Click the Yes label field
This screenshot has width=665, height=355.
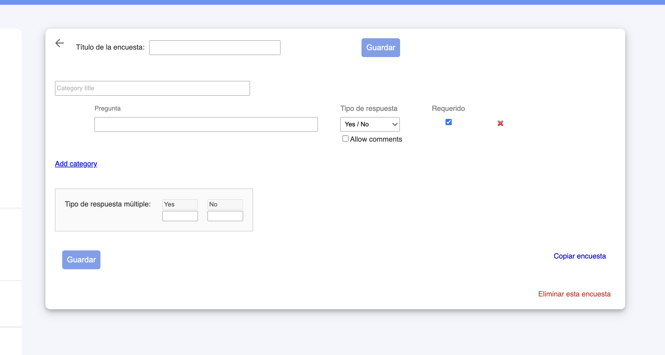point(180,204)
